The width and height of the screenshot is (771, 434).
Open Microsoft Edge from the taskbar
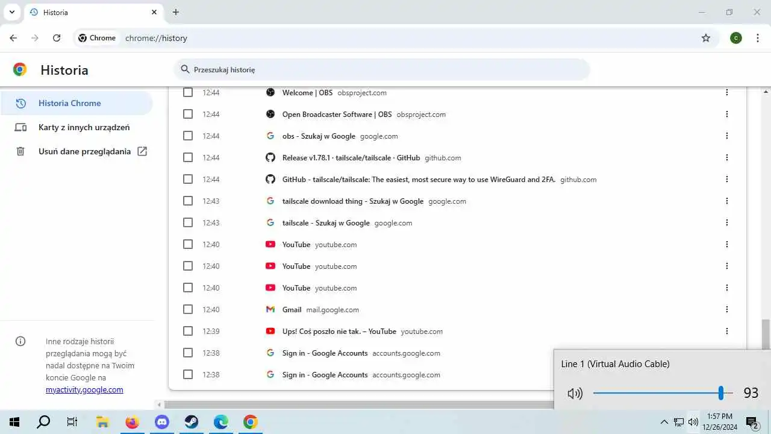click(220, 422)
